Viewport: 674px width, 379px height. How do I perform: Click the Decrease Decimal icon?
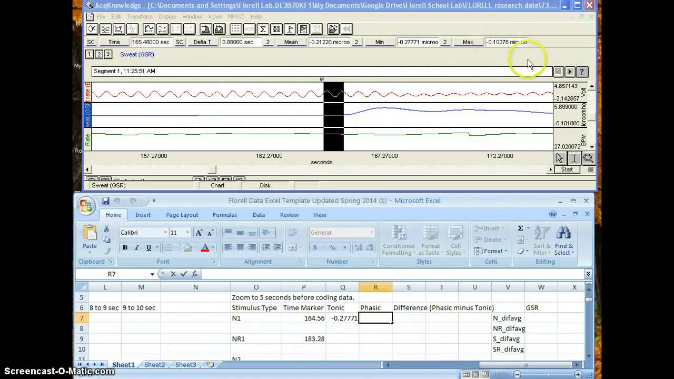[x=370, y=247]
